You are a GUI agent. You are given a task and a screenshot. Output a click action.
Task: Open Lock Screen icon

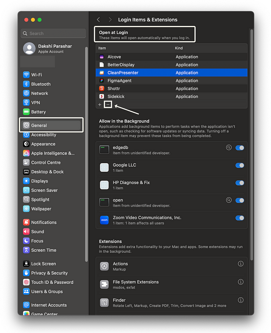26,264
